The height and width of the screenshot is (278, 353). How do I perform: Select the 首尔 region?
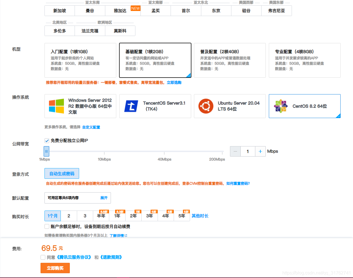pyautogui.click(x=186, y=11)
